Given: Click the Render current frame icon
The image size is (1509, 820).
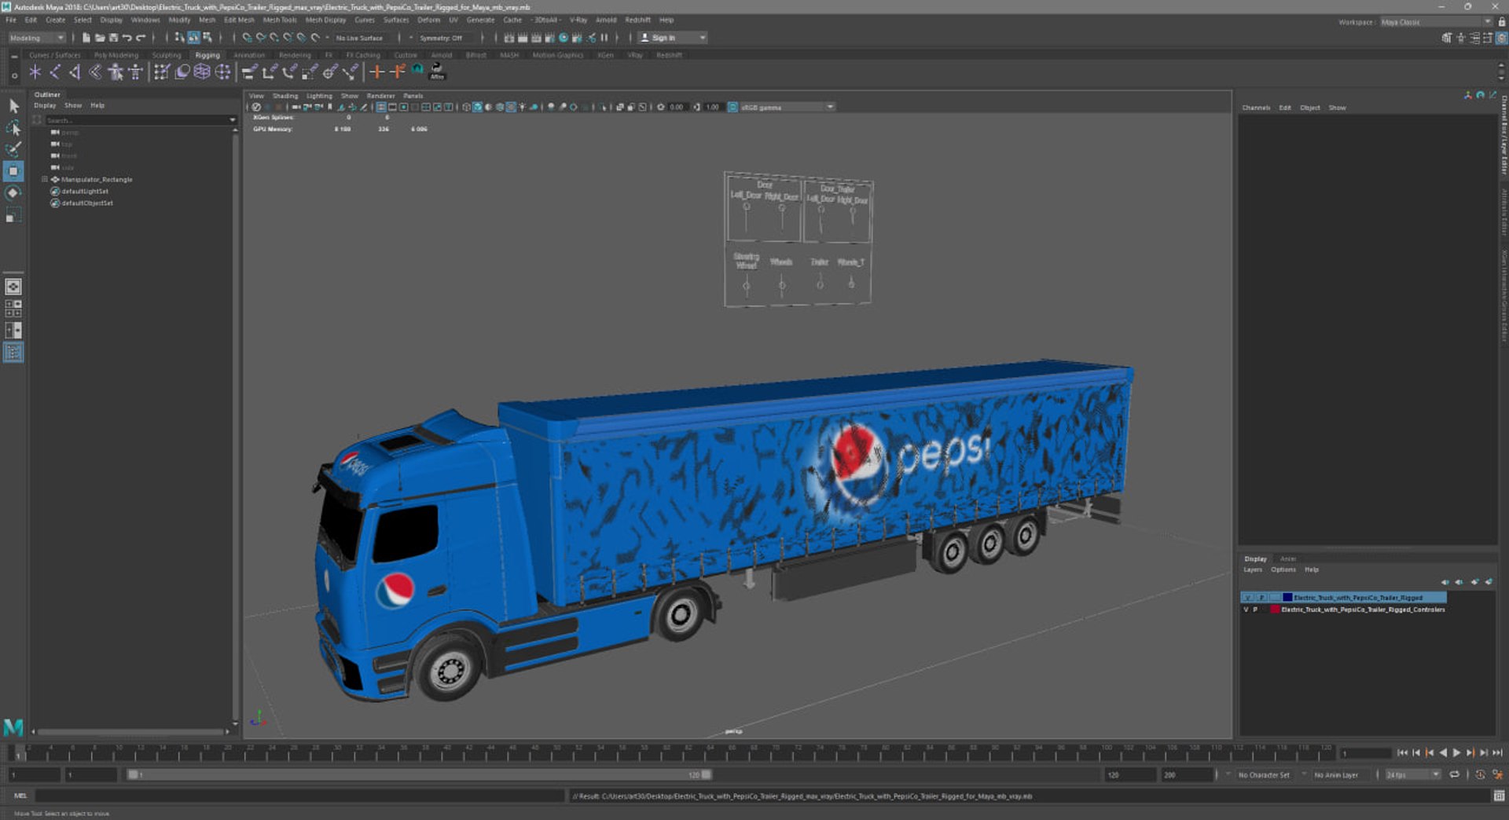Looking at the screenshot, I should tap(522, 38).
